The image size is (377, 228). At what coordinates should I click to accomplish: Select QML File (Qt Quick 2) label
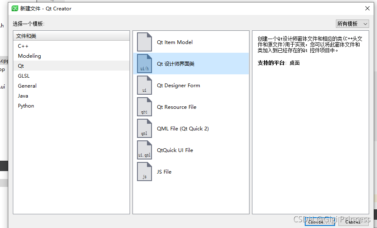click(x=183, y=129)
